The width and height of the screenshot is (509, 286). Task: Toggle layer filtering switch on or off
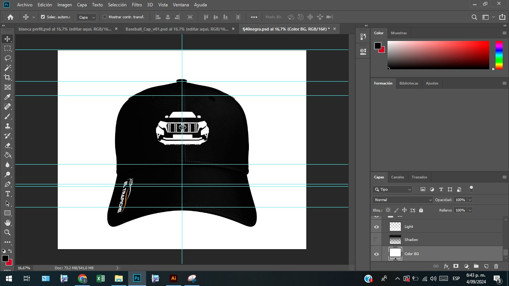471,188
